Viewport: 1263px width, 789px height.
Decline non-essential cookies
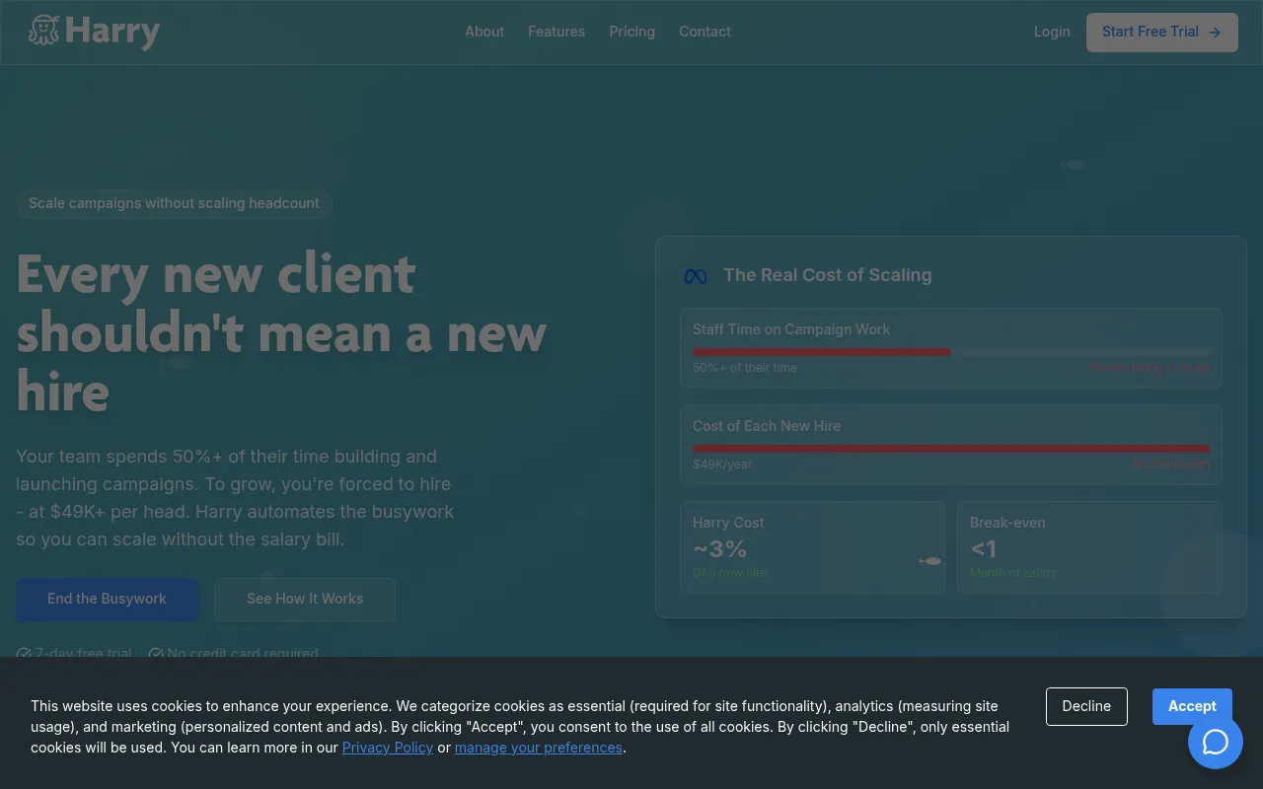tap(1086, 706)
